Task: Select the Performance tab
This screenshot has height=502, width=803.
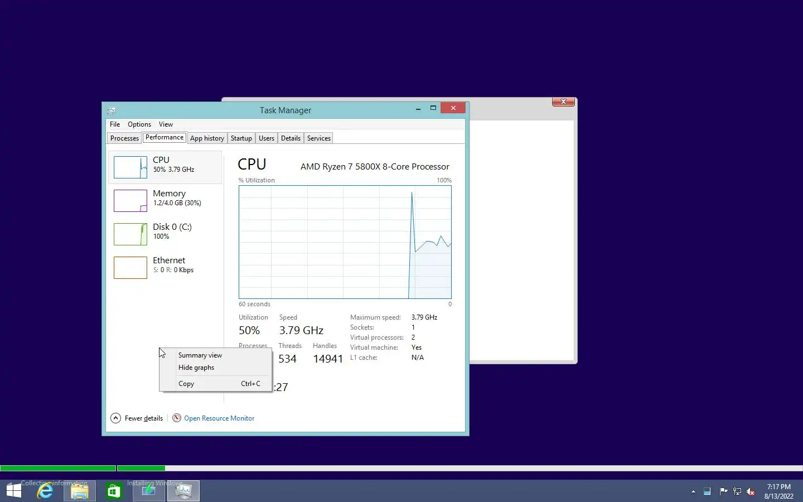Action: (165, 137)
